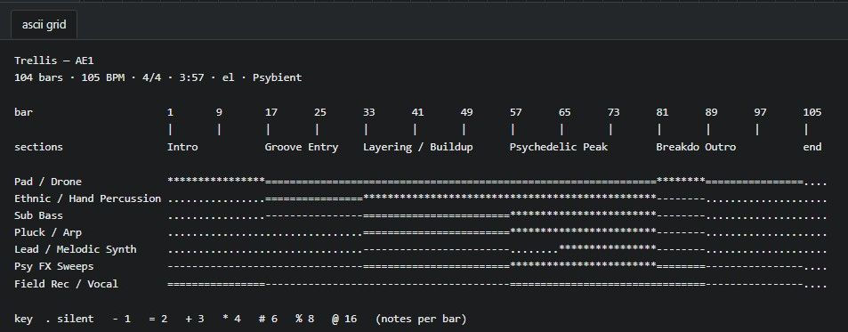848x332 pixels.
Task: Click the 'Lead / Melodic Synth' track name
Action: 75,249
